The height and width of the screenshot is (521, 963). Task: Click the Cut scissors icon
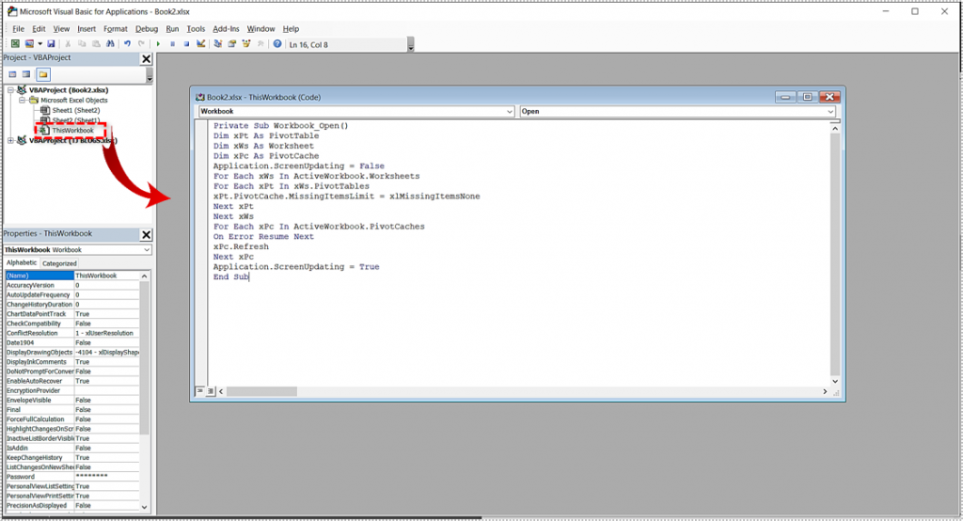tap(68, 44)
